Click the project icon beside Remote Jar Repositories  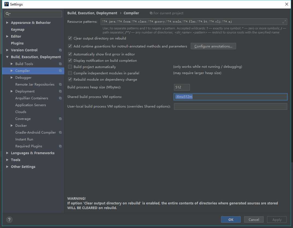click(60, 85)
